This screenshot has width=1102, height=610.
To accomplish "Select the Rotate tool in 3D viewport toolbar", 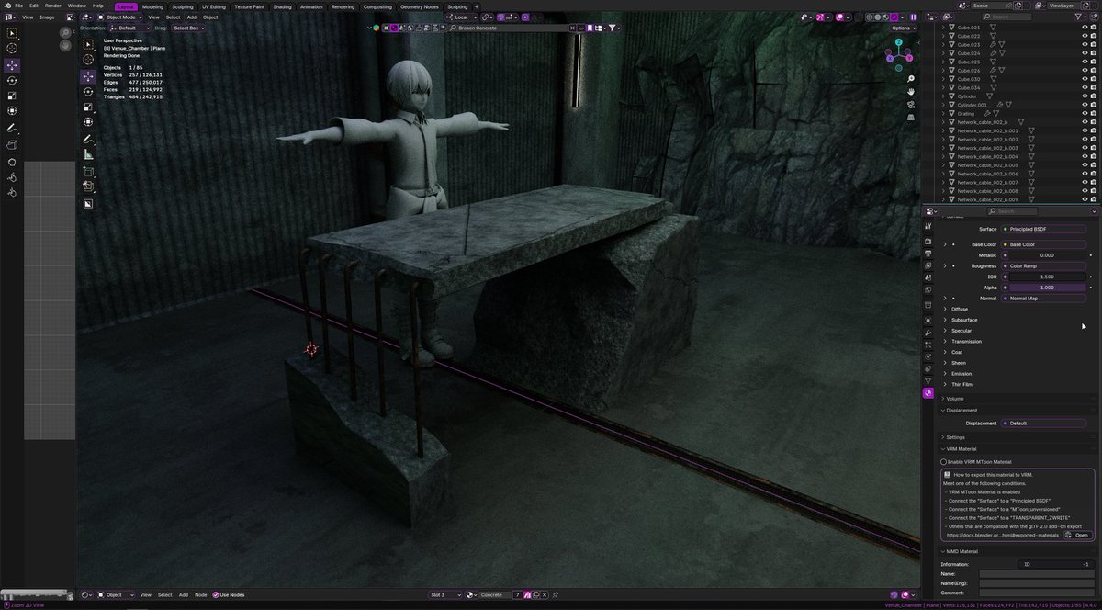I will point(88,91).
